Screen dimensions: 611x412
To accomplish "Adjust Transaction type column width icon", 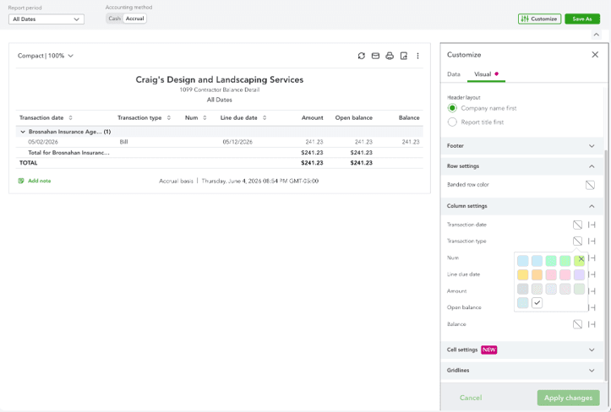I will 592,241.
